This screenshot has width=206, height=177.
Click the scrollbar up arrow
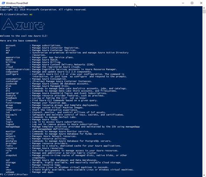[204, 8]
